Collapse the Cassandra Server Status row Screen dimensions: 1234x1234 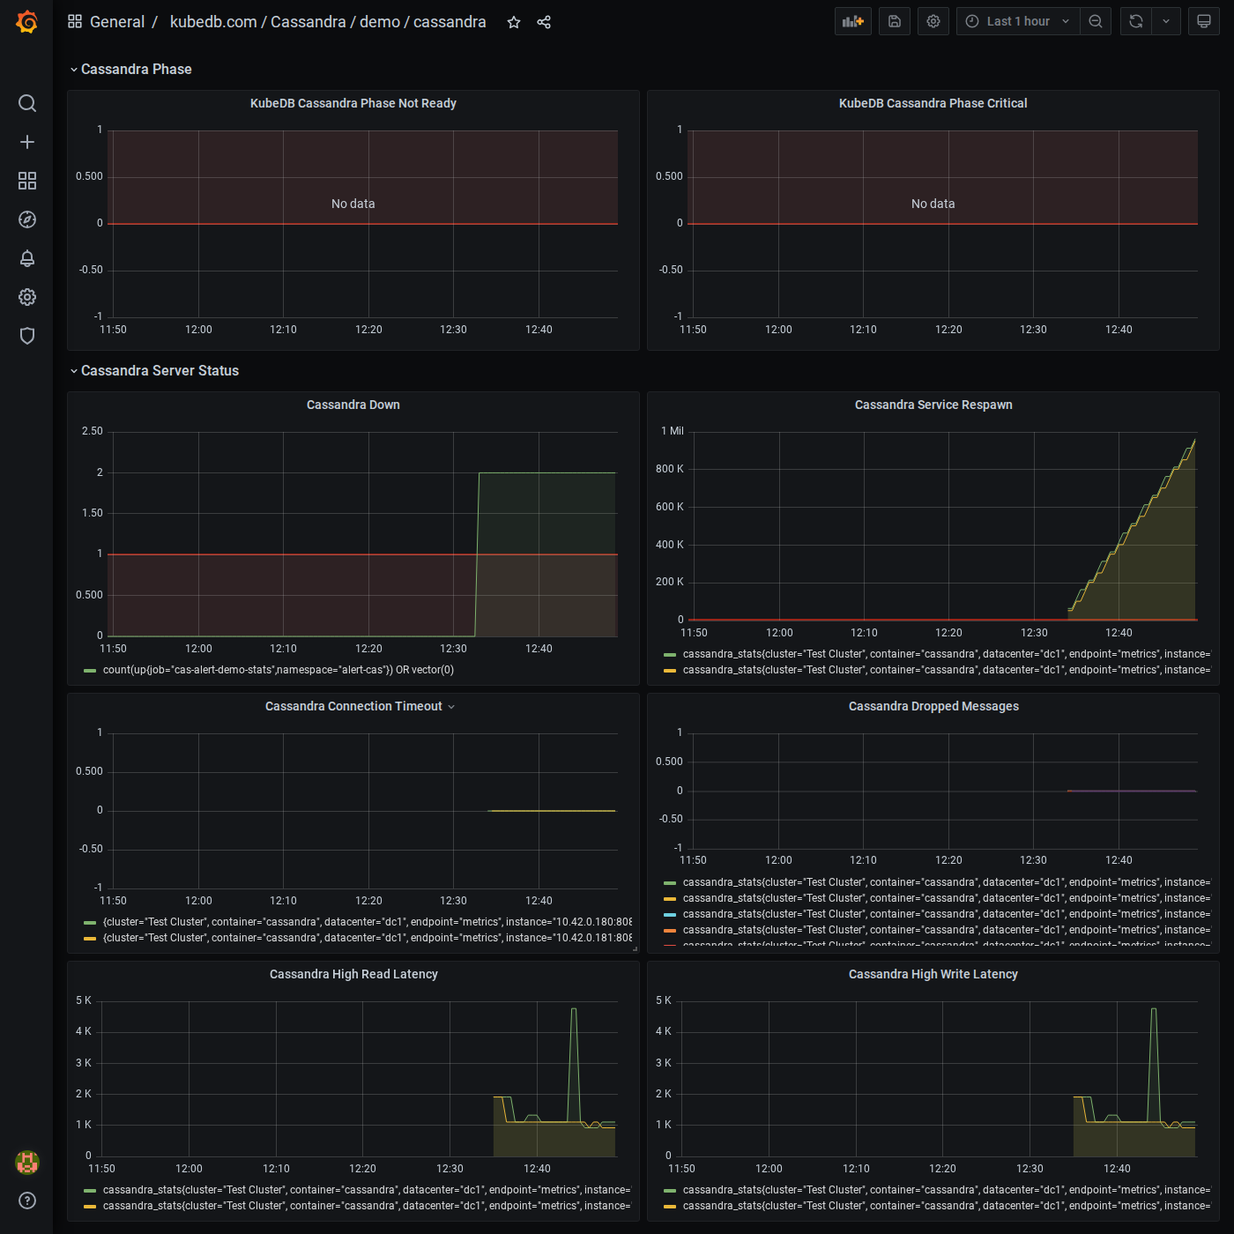(154, 370)
